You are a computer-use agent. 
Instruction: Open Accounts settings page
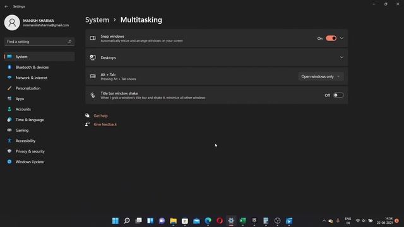[39, 109]
